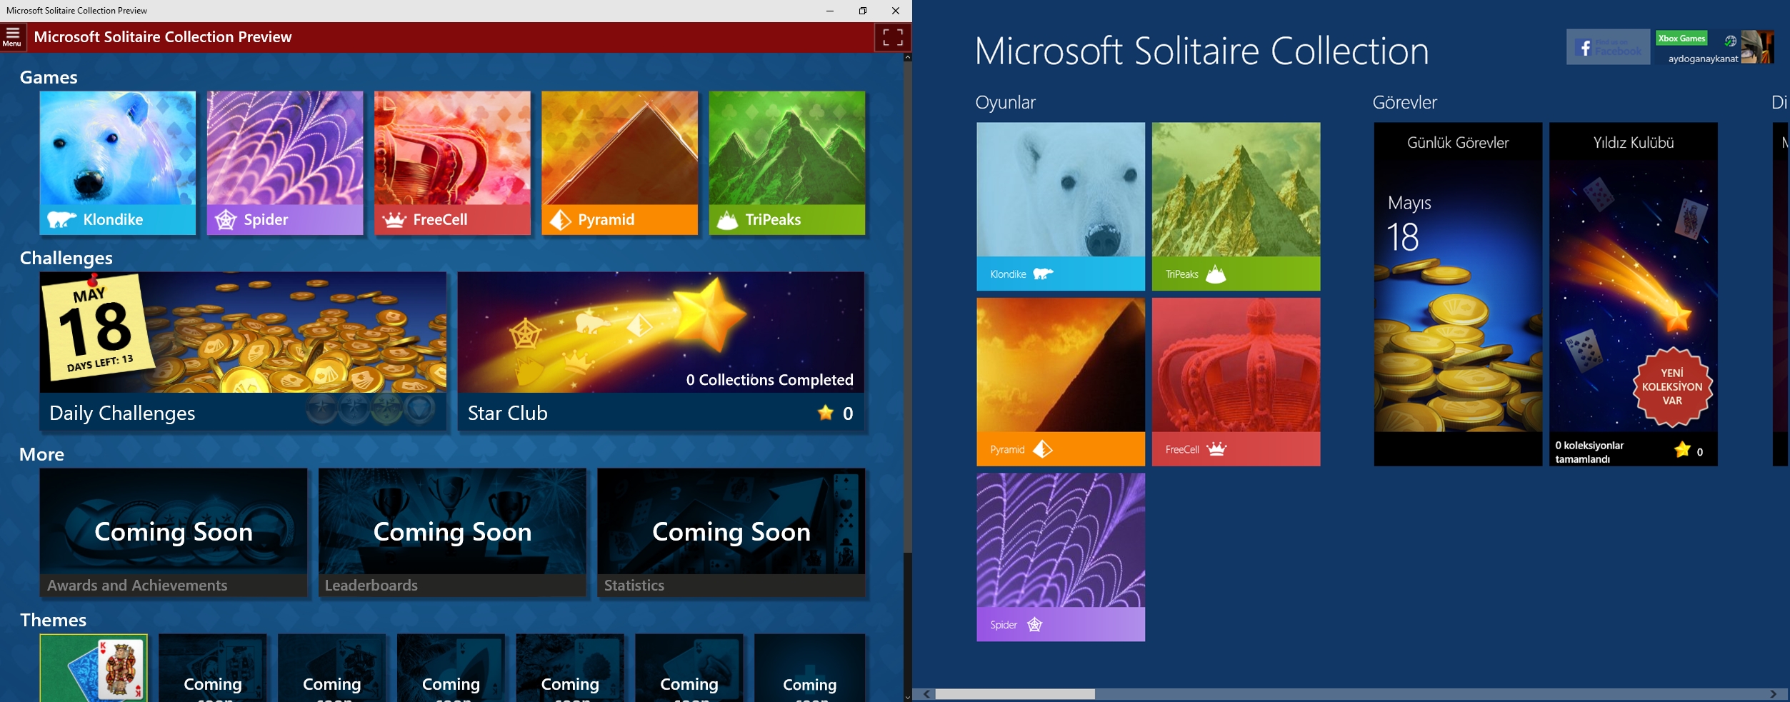Click polar bear icon beside Klondike label

[61, 219]
